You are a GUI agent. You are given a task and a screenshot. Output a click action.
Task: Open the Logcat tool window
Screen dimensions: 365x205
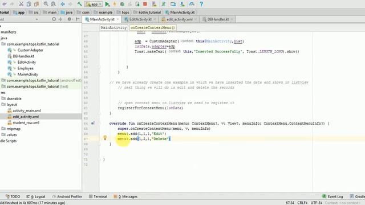(35, 196)
